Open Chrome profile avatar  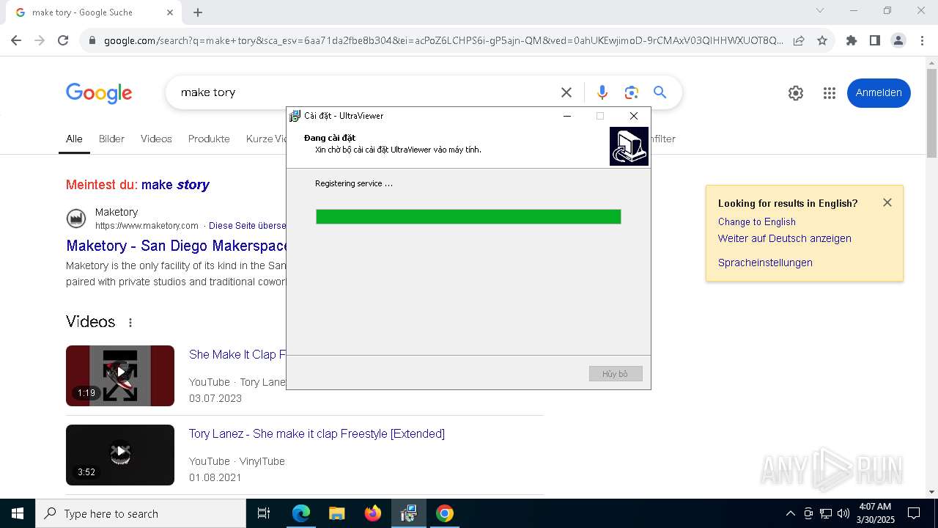pos(898,40)
